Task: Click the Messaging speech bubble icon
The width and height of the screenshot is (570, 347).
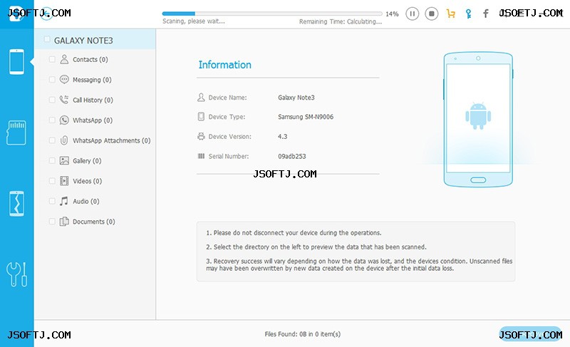Action: pos(64,80)
